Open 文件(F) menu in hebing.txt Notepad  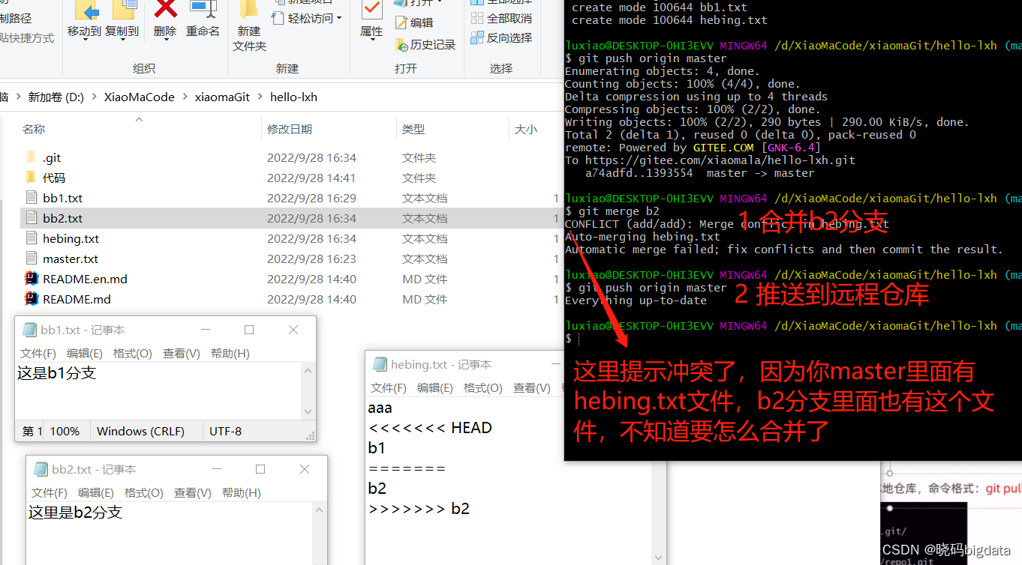pyautogui.click(x=389, y=387)
